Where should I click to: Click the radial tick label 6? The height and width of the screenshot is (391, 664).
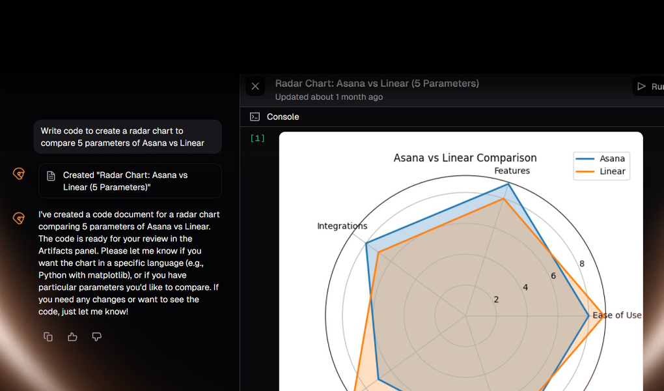click(553, 276)
